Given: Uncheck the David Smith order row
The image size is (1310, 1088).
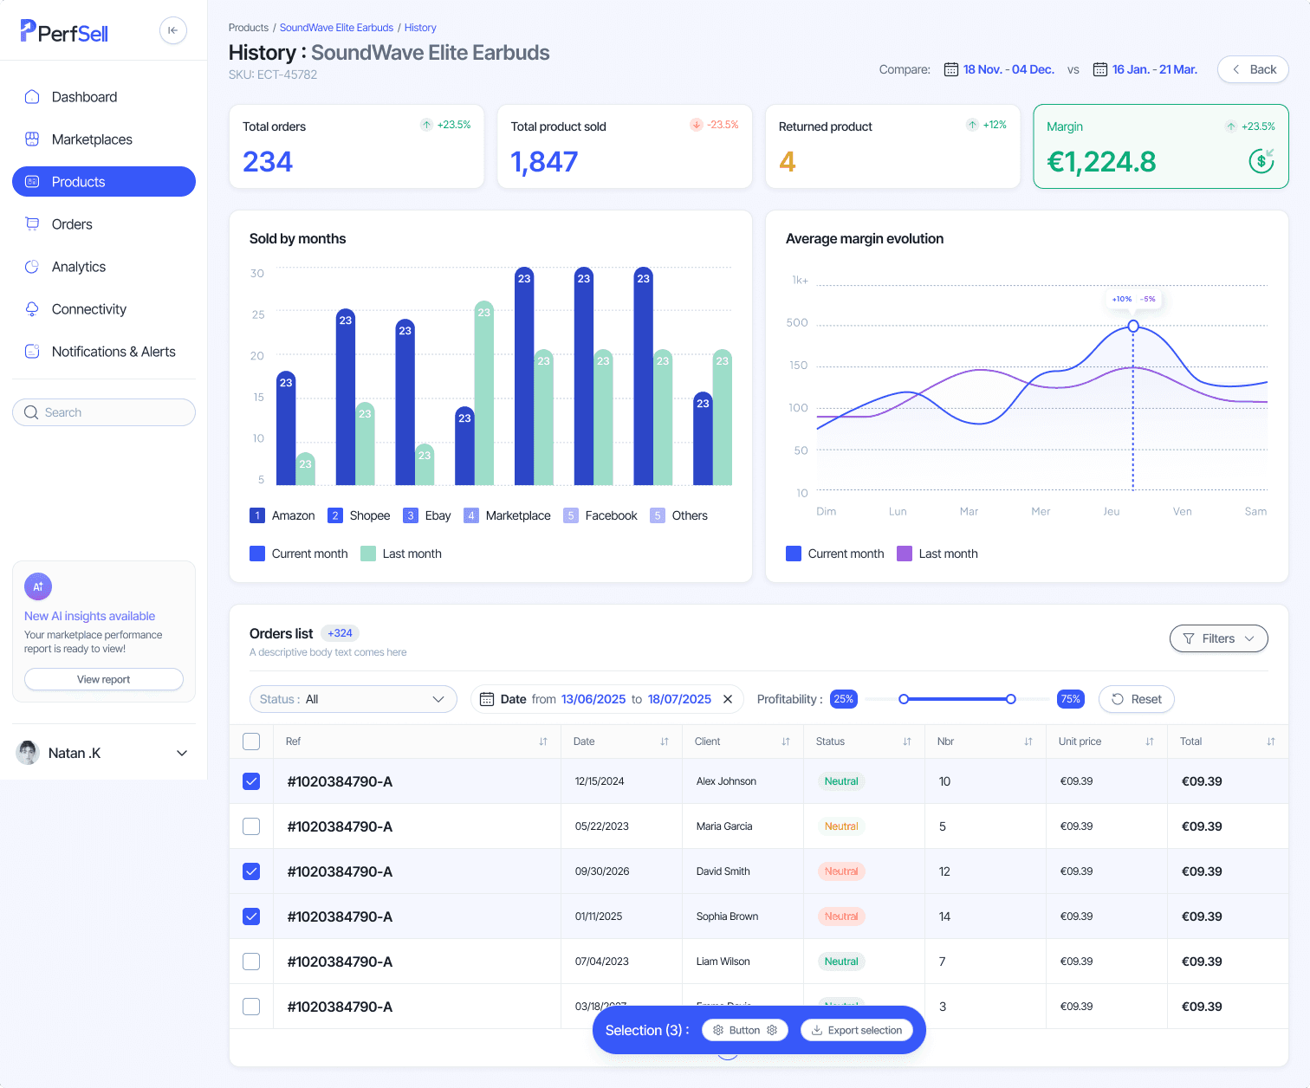Looking at the screenshot, I should click(x=251, y=871).
